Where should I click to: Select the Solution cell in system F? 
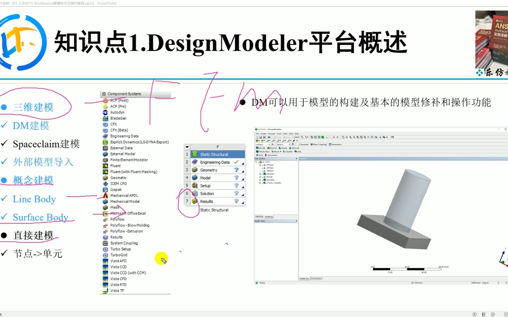(x=218, y=193)
